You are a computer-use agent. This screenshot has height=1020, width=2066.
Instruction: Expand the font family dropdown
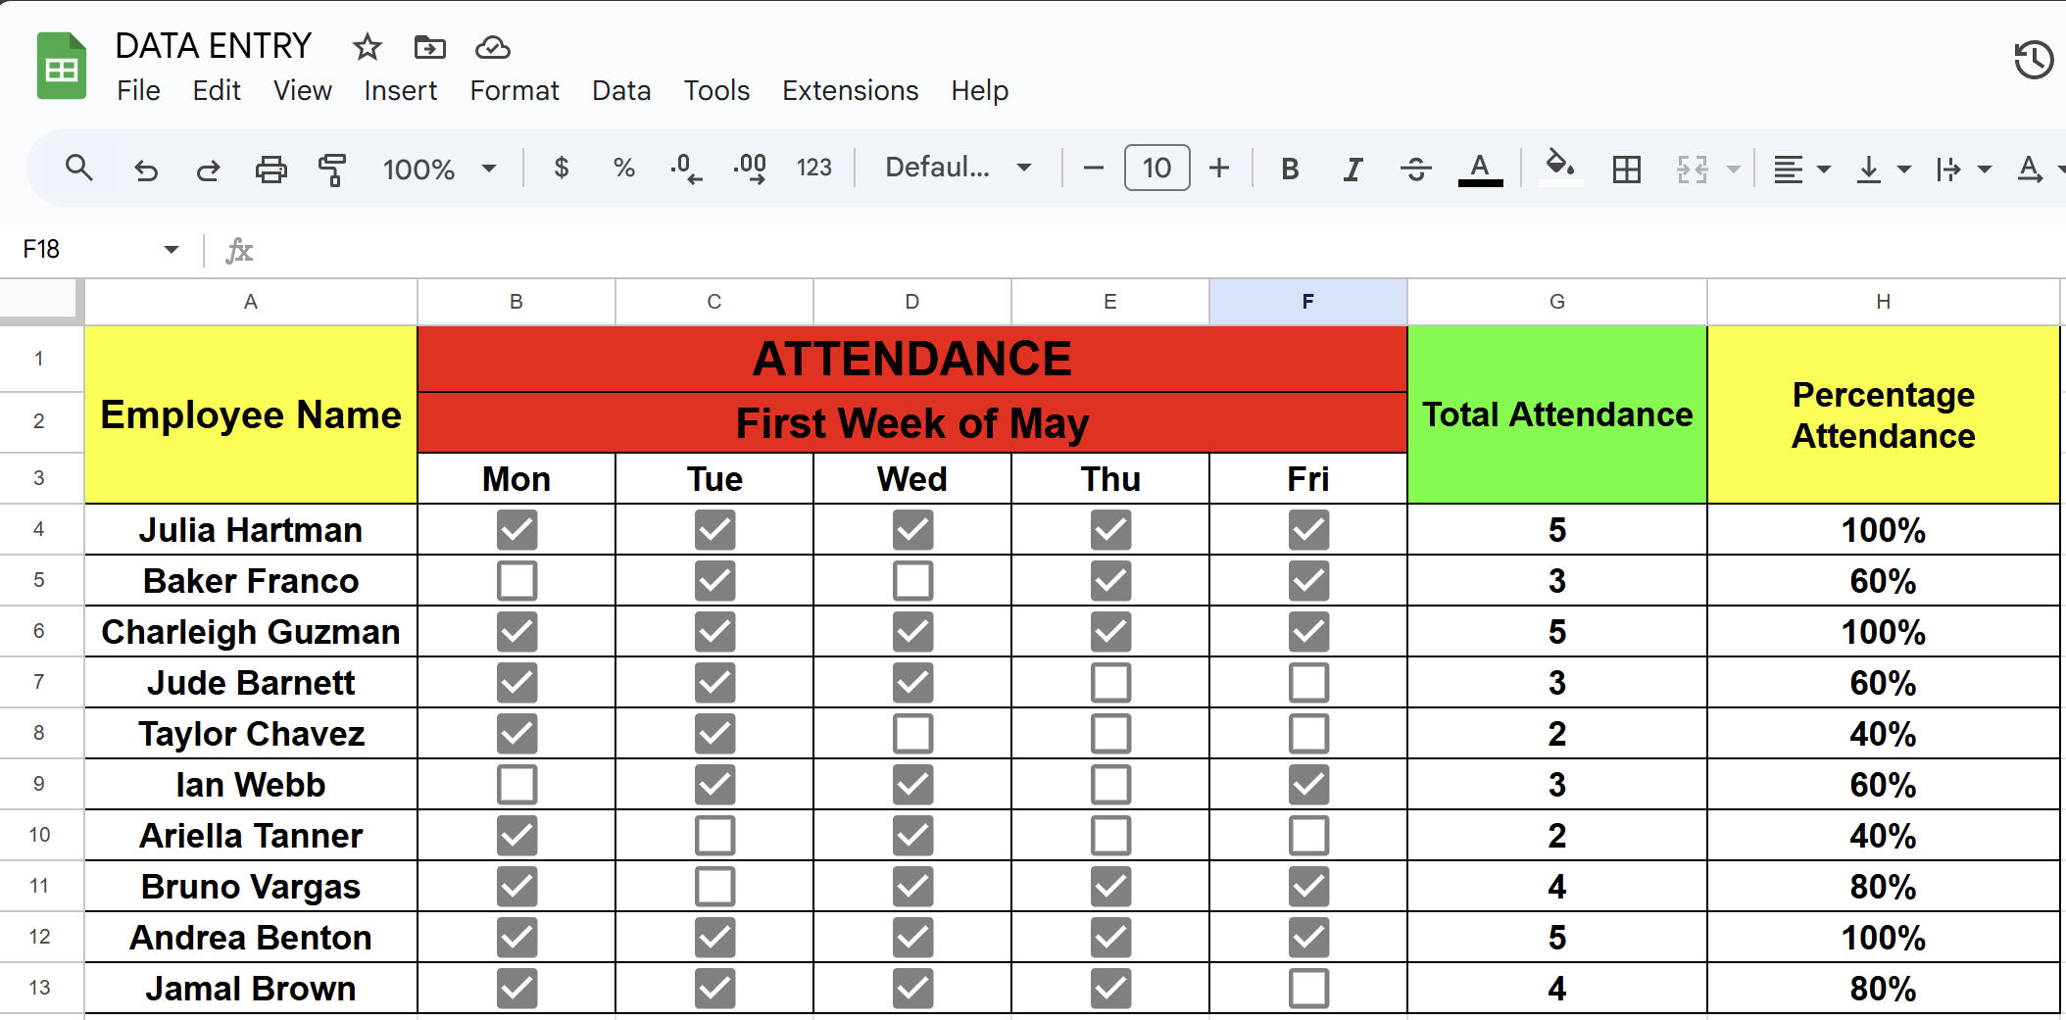tap(958, 168)
